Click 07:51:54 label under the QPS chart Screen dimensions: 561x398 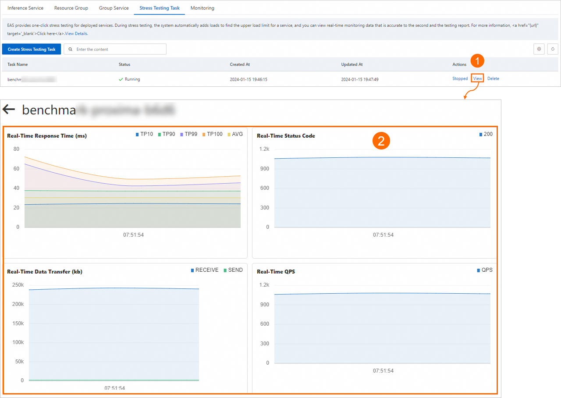(383, 371)
